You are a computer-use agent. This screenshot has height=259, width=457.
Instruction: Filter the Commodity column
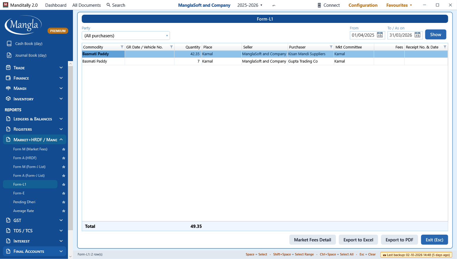point(122,47)
